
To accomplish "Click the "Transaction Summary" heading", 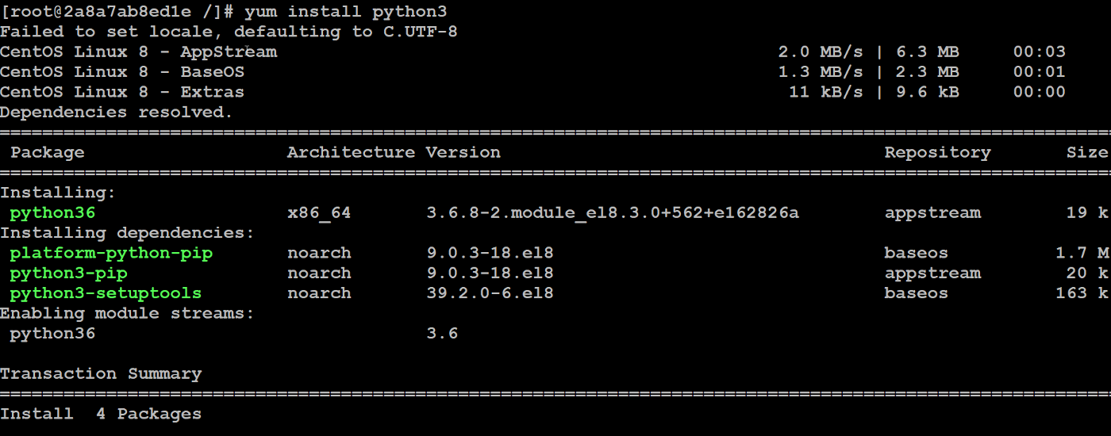I will (x=101, y=374).
